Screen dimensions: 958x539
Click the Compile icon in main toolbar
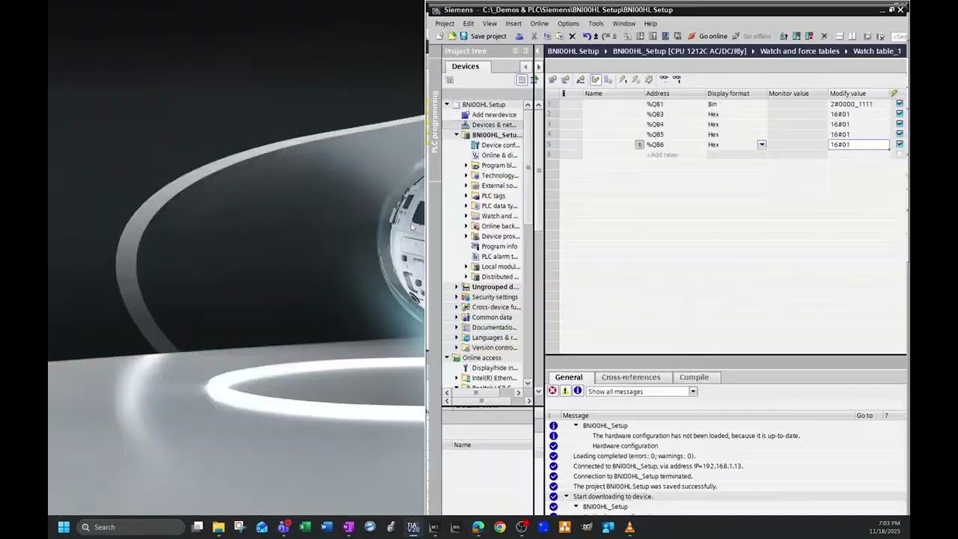coord(628,36)
